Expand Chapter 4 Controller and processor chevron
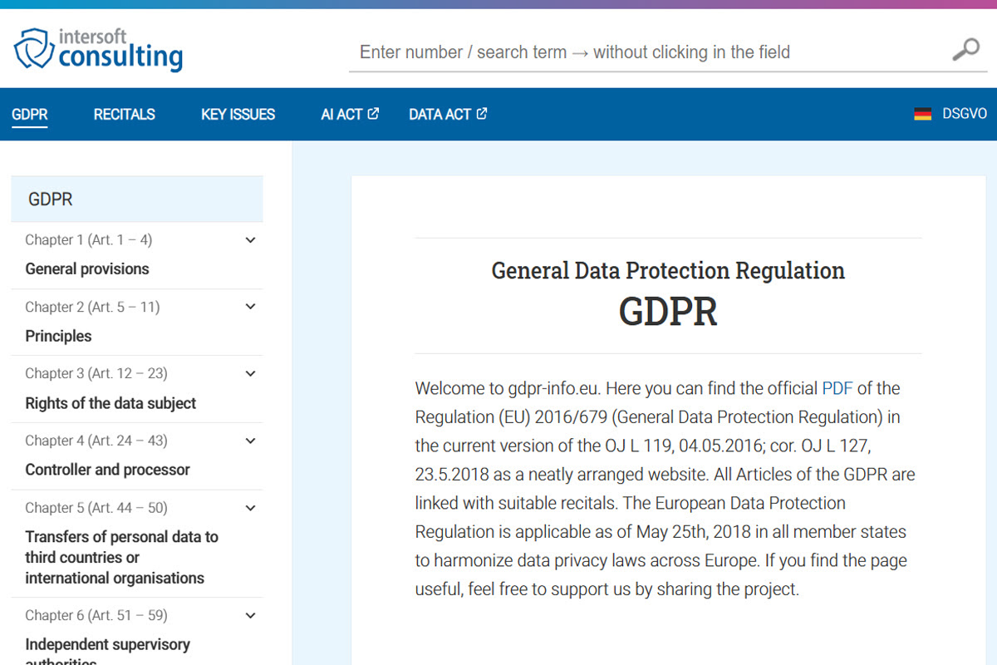Image resolution: width=997 pixels, height=665 pixels. (x=250, y=441)
